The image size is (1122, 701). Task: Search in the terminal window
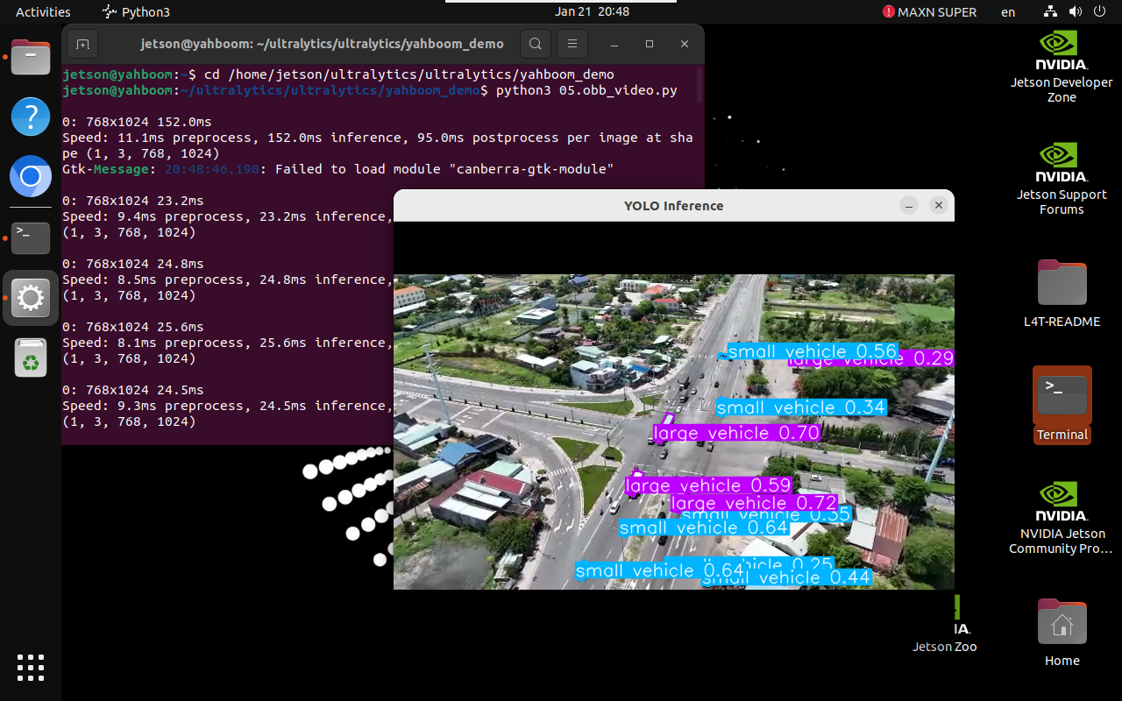point(536,44)
